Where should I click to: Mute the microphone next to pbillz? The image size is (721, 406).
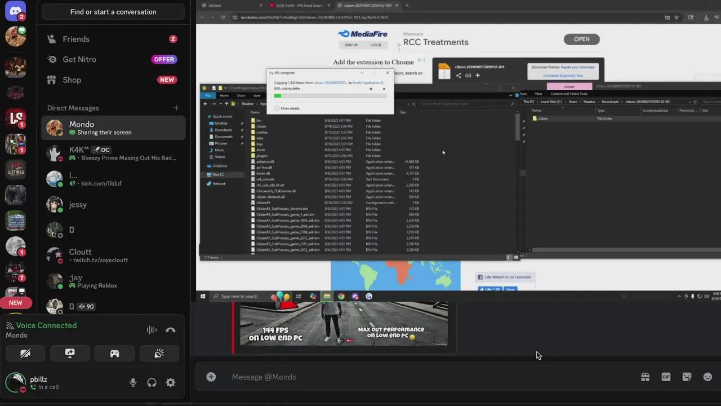tap(133, 382)
